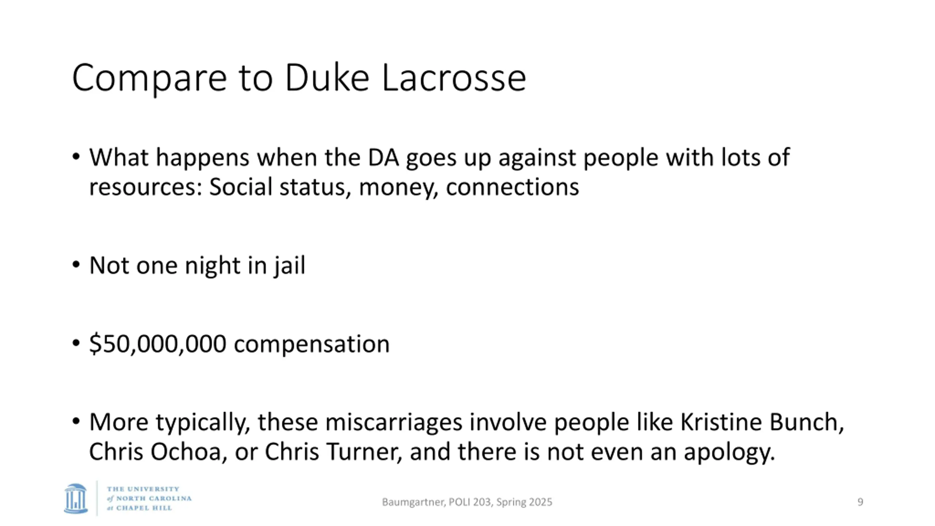
Task: Click footer text 'Baumgartner, POLI 203, Spring 2025'
Action: (467, 502)
